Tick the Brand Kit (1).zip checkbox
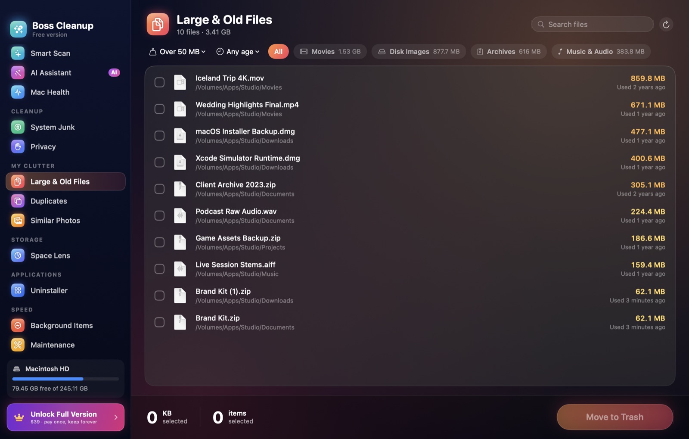This screenshot has height=439, width=689. (159, 296)
